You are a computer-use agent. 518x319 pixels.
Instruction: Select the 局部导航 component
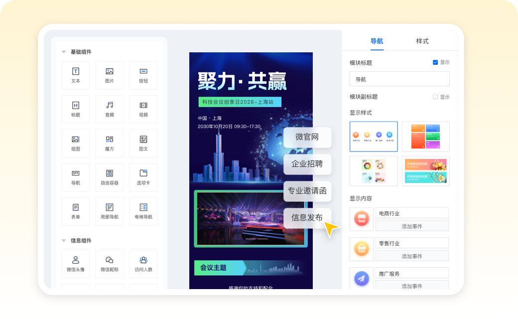click(110, 211)
